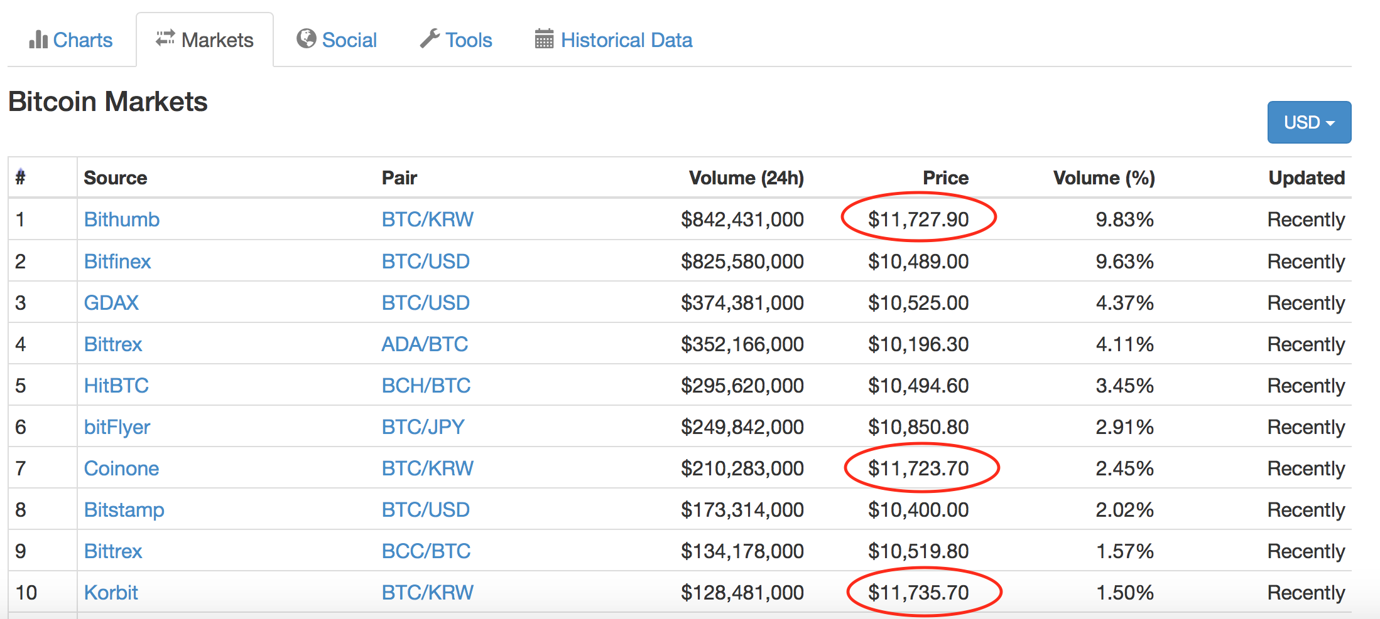Open the BCC/BTC pair link

click(426, 551)
